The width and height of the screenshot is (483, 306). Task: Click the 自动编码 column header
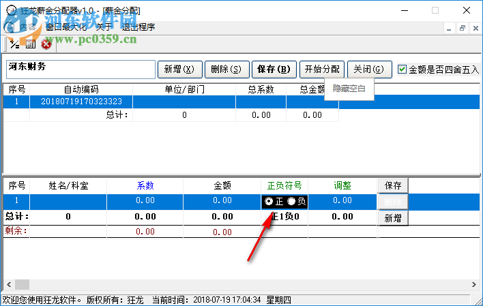pos(81,89)
